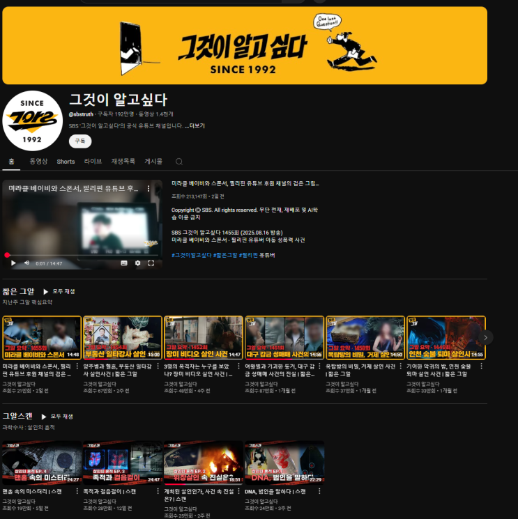This screenshot has height=519, width=518.
Task: Open the 재생목록 tab
Action: 123,162
